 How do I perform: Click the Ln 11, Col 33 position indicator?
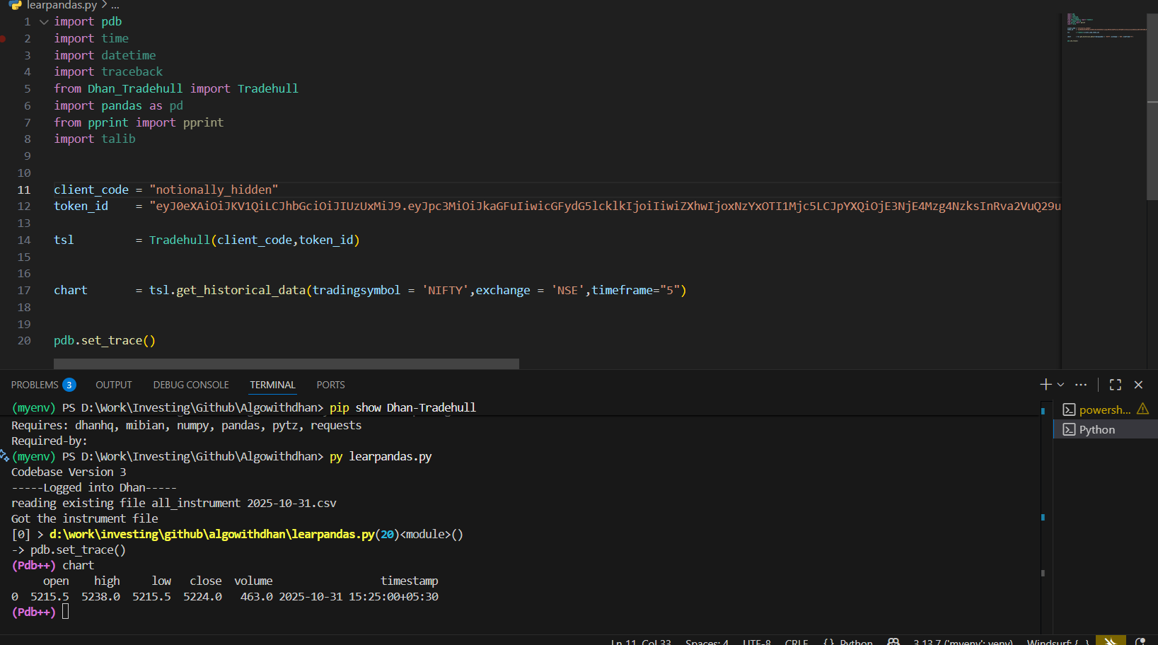(x=641, y=641)
